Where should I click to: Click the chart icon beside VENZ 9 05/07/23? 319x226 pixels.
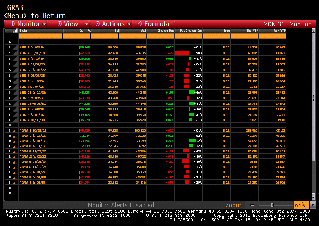[x=15, y=76]
